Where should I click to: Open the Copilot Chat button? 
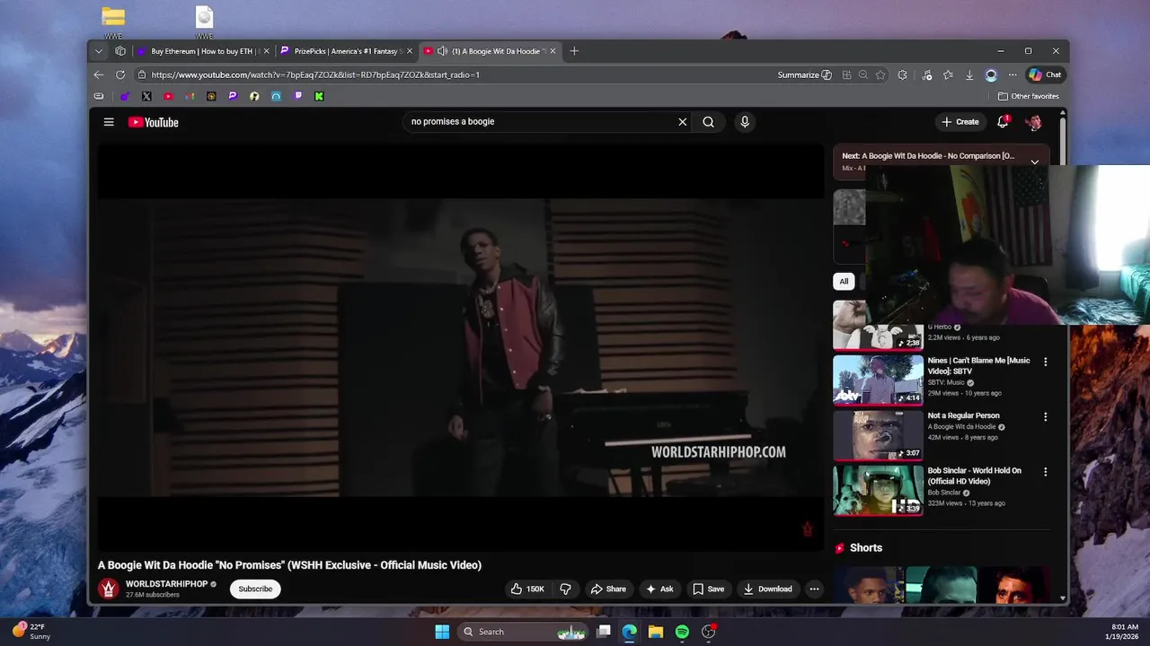pyautogui.click(x=1045, y=74)
